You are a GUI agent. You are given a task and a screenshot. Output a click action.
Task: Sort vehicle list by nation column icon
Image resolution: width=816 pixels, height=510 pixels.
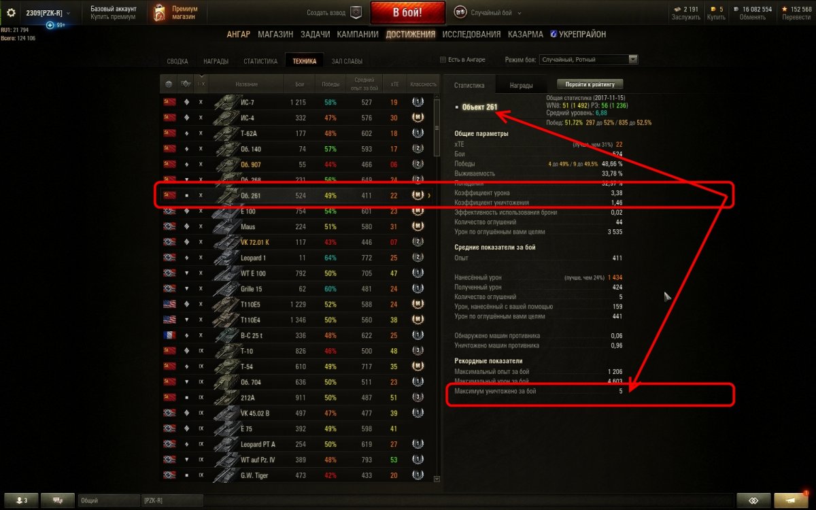(x=169, y=84)
